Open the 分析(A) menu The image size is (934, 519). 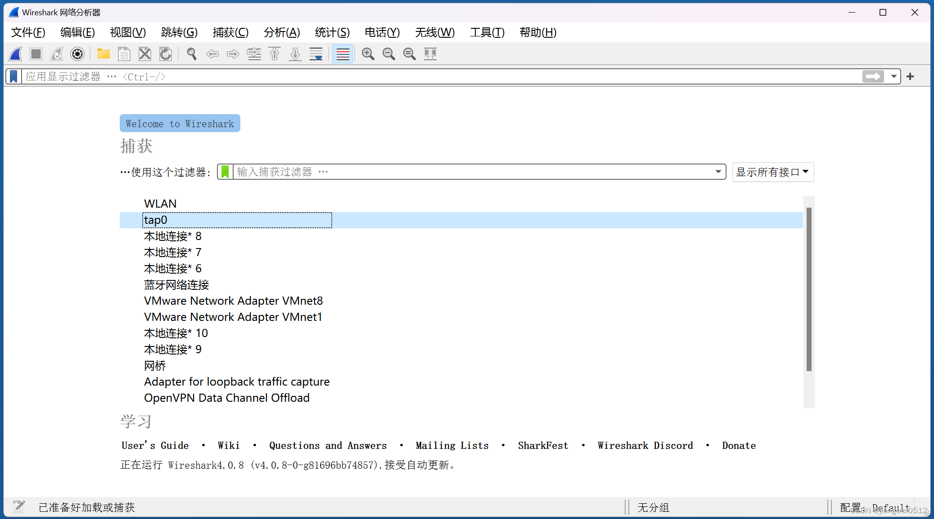click(282, 32)
